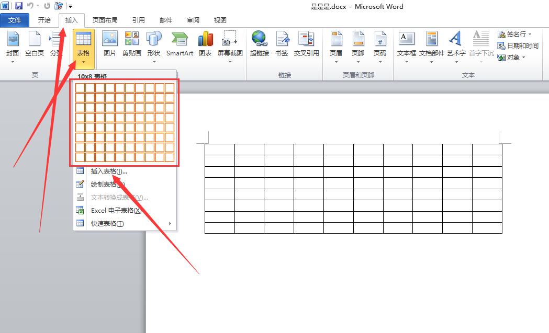Insert a SmartArt graphic
549x333 pixels.
(x=180, y=44)
